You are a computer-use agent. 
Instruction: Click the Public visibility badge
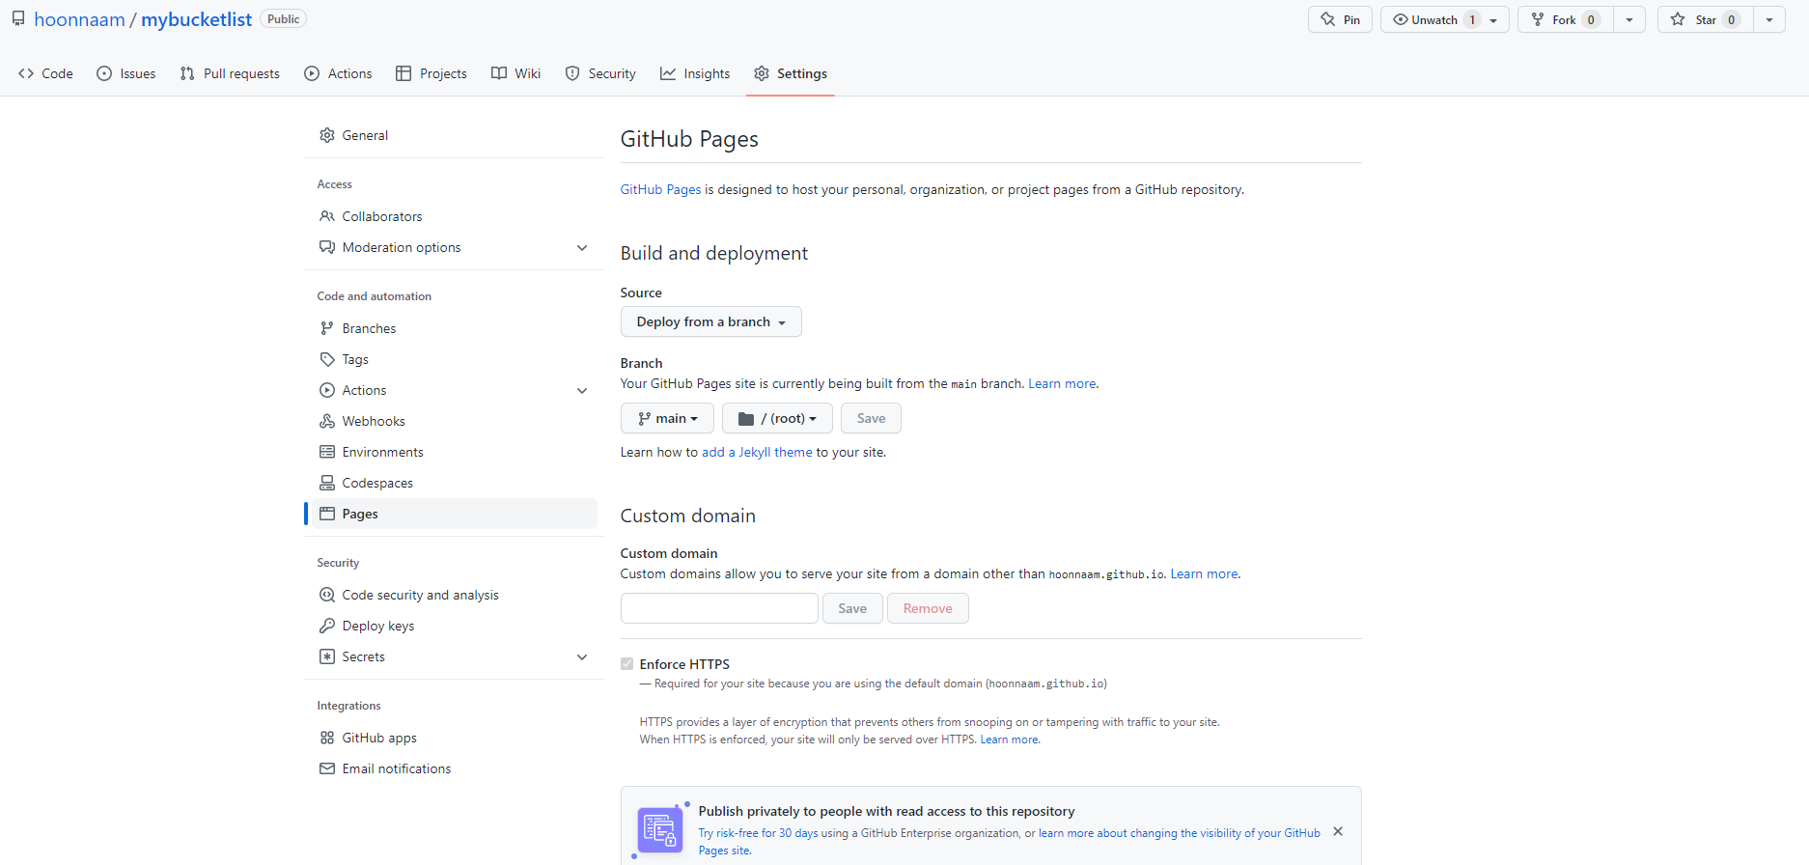[x=283, y=19]
